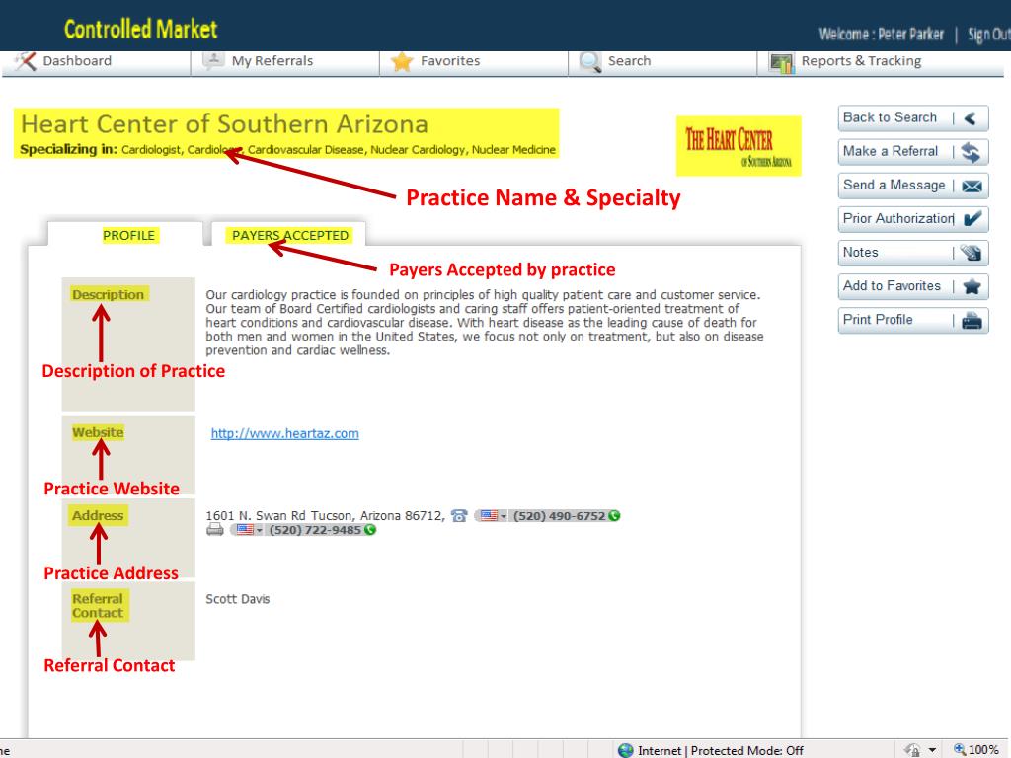Open the country flag dropdown for (520) 490-6752
The width and height of the screenshot is (1011, 758).
pyautogui.click(x=494, y=515)
